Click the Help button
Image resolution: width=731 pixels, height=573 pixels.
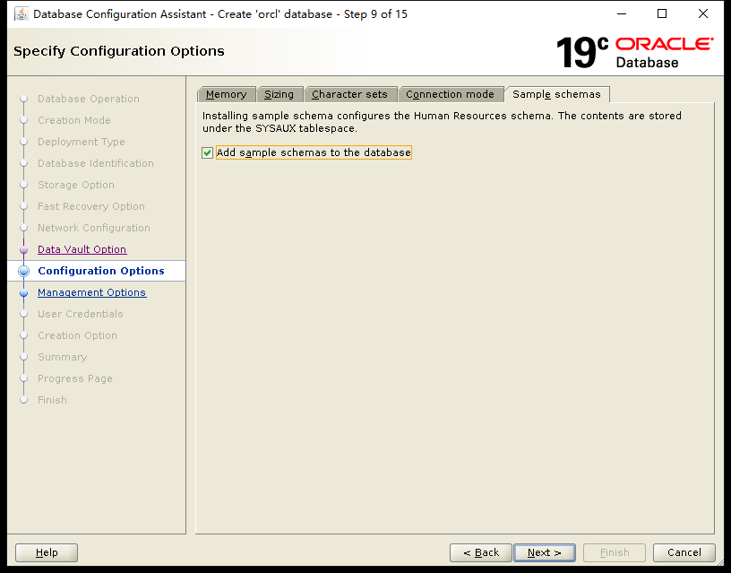tap(47, 552)
